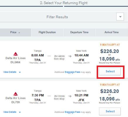Screen dimensions: 128x117
Task: Select the 7:30 PM DL759 flight
Action: [110, 111]
